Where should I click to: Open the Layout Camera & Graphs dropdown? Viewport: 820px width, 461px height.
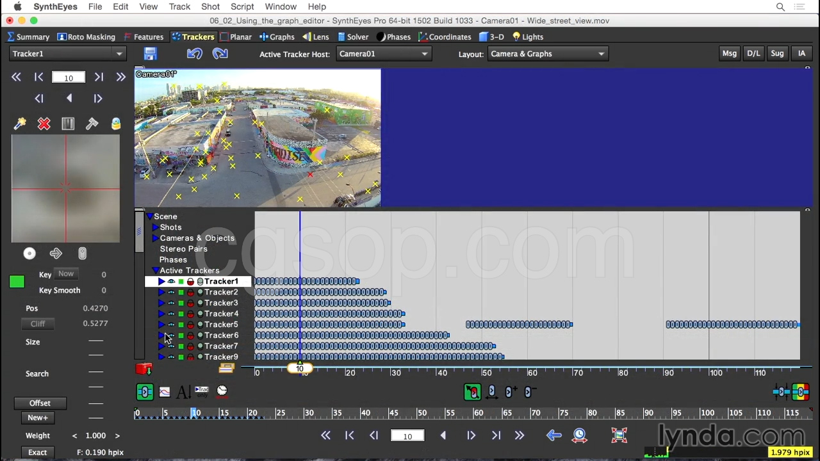click(547, 54)
